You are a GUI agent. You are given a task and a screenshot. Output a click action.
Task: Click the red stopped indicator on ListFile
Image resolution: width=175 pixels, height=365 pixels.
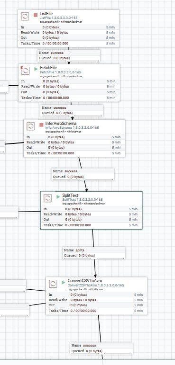click(x=36, y=15)
